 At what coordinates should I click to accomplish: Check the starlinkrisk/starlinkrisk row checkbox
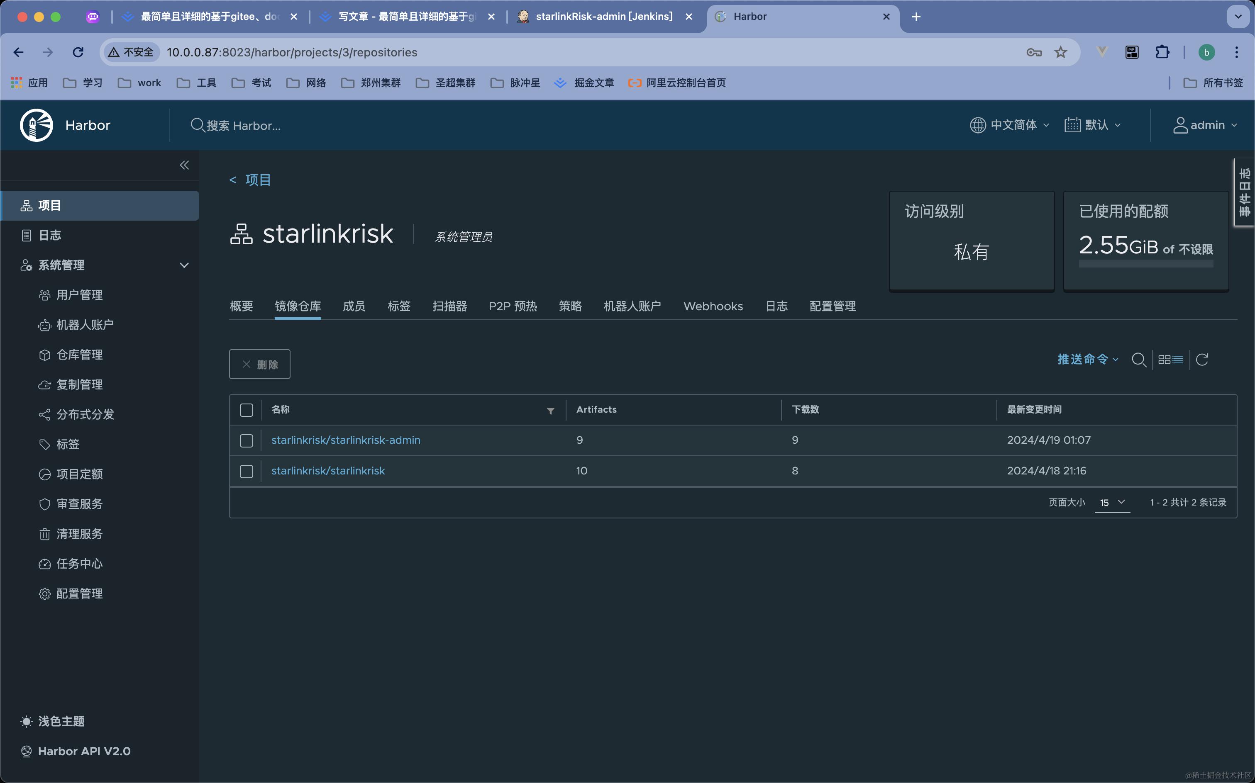(247, 471)
